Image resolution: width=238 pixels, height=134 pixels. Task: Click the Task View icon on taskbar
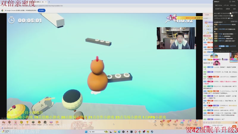(111, 132)
